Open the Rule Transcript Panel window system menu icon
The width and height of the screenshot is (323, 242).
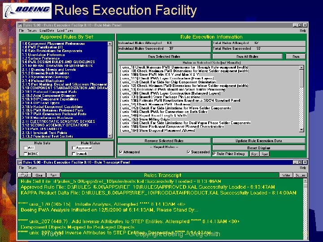pyautogui.click(x=20, y=162)
